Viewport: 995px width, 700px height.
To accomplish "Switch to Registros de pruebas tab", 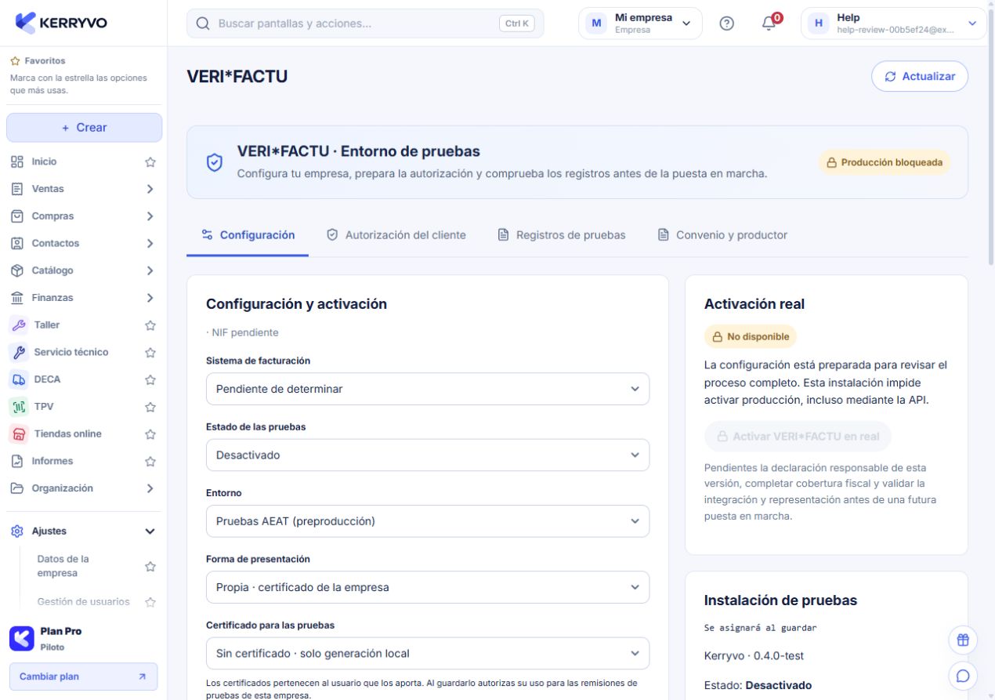I will (x=562, y=235).
